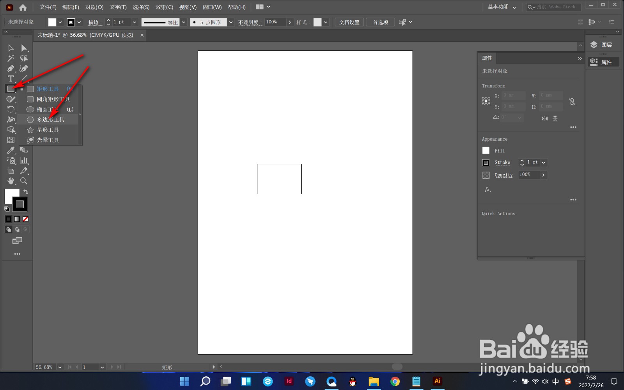Select 星形工具 from the flyout
The height and width of the screenshot is (390, 624).
tap(48, 130)
